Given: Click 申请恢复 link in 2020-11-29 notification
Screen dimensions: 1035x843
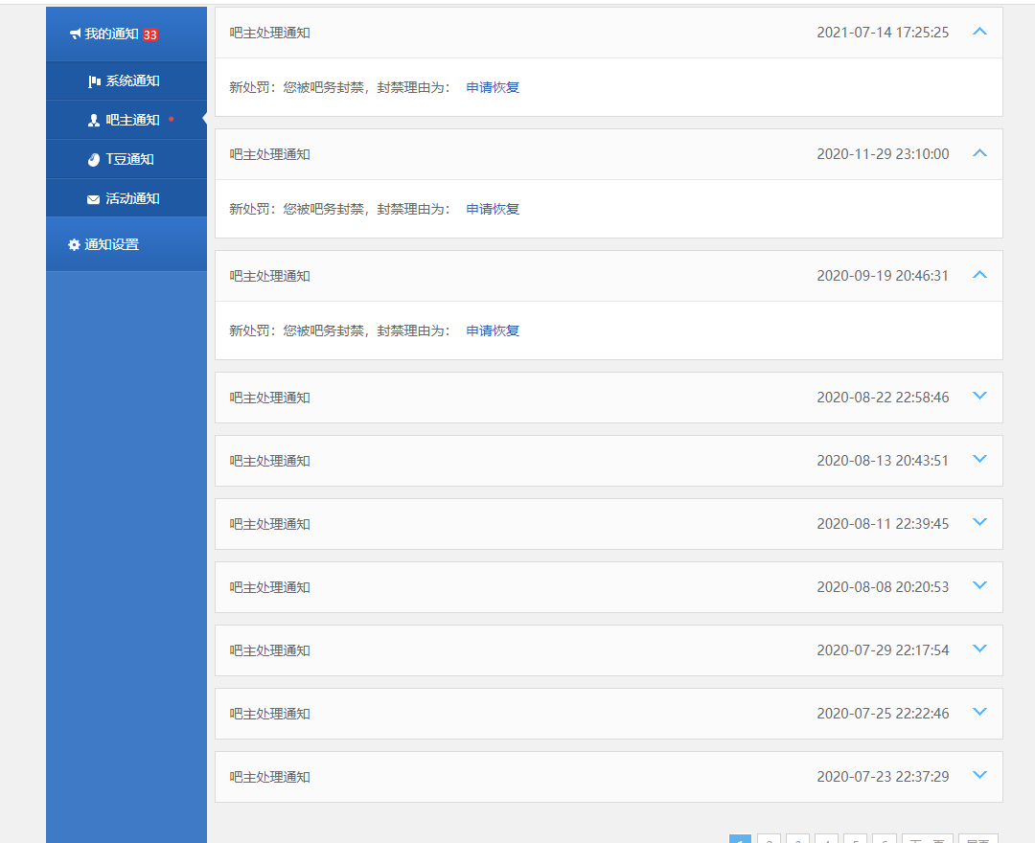Looking at the screenshot, I should (x=493, y=209).
